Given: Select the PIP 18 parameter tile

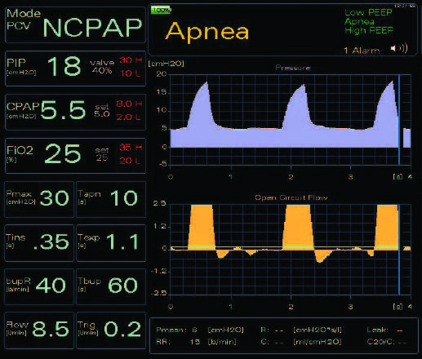Looking at the screenshot, I should tap(75, 69).
